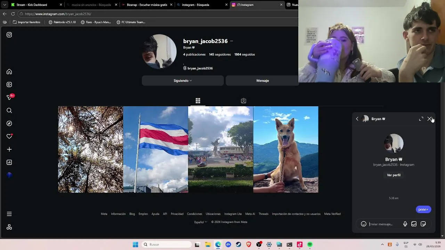Image resolution: width=445 pixels, height=250 pixels.
Task: Open Notifications heart icon
Action: click(9, 136)
